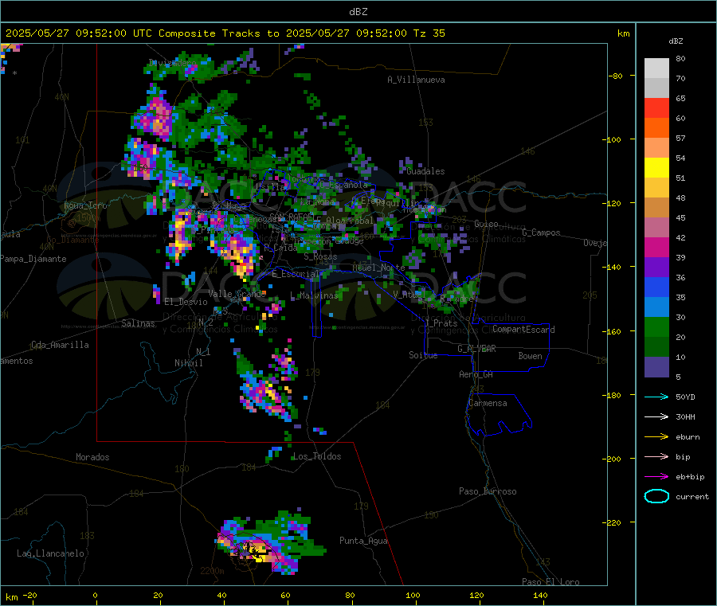The width and height of the screenshot is (717, 606).
Task: Pick the yellow 51-54 dBZ legend swatch
Action: coord(656,168)
